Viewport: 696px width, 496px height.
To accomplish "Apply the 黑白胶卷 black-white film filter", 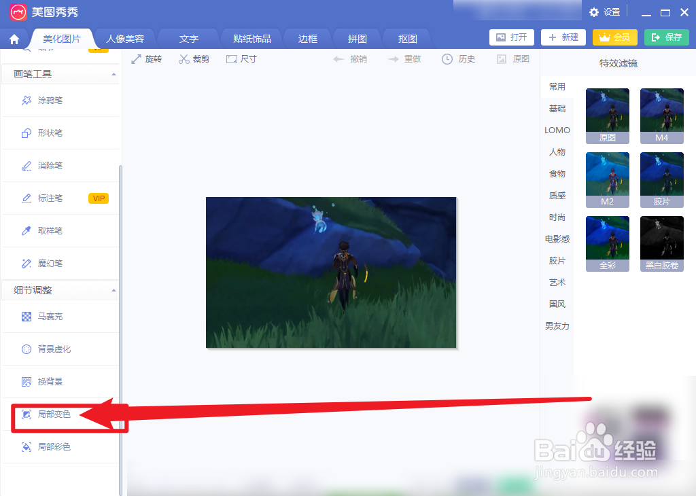I will tap(662, 243).
